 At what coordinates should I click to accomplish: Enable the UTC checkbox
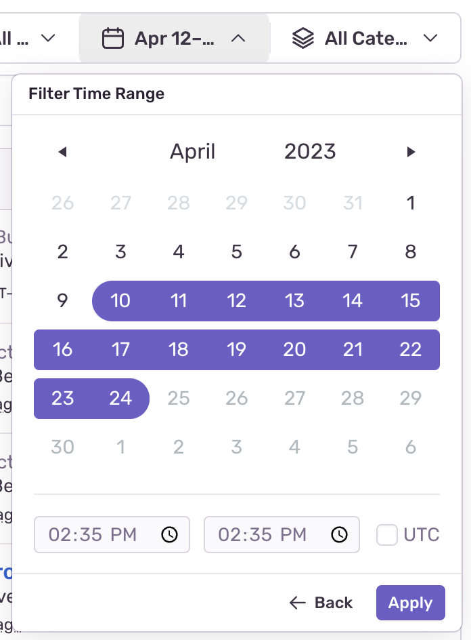[x=386, y=535]
